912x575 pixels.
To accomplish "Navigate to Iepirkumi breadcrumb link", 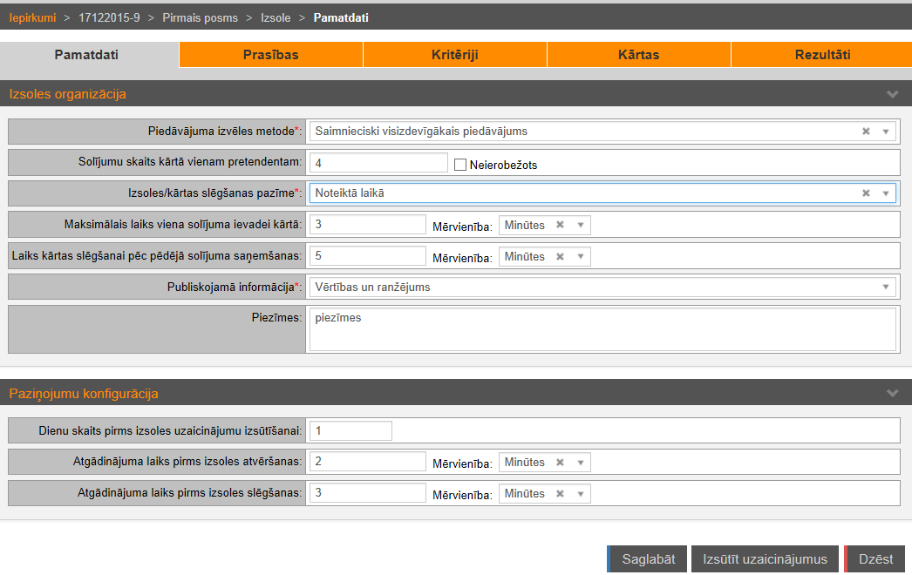I will click(32, 17).
